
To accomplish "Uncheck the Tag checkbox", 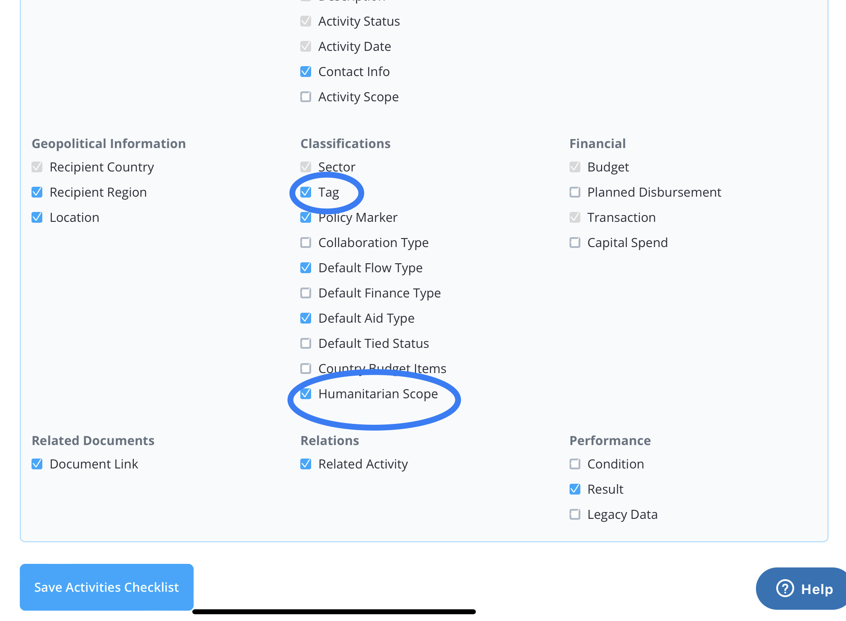I will tap(306, 192).
